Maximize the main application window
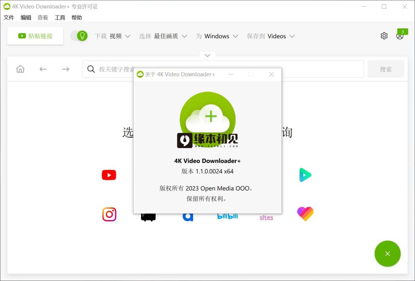 384,7
